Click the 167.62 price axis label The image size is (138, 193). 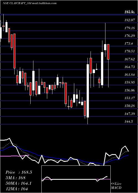tap(130, 59)
